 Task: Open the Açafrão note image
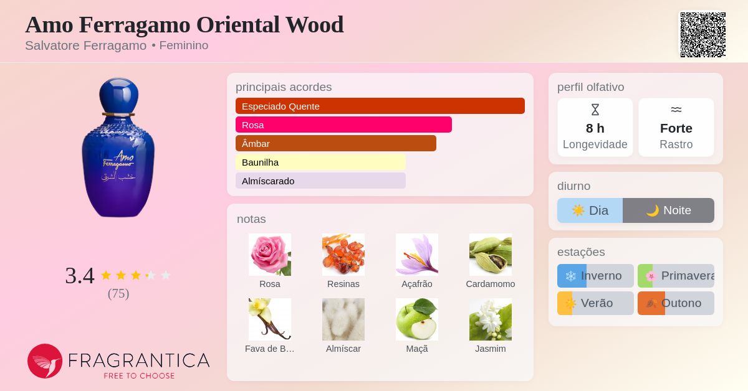417,255
